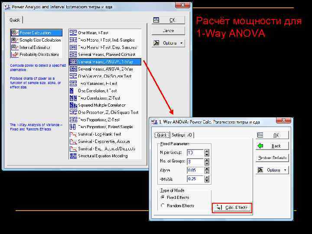The width and height of the screenshot is (312, 234).
Task: Click One Correlation, t-Test icon
Action: [x=71, y=91]
